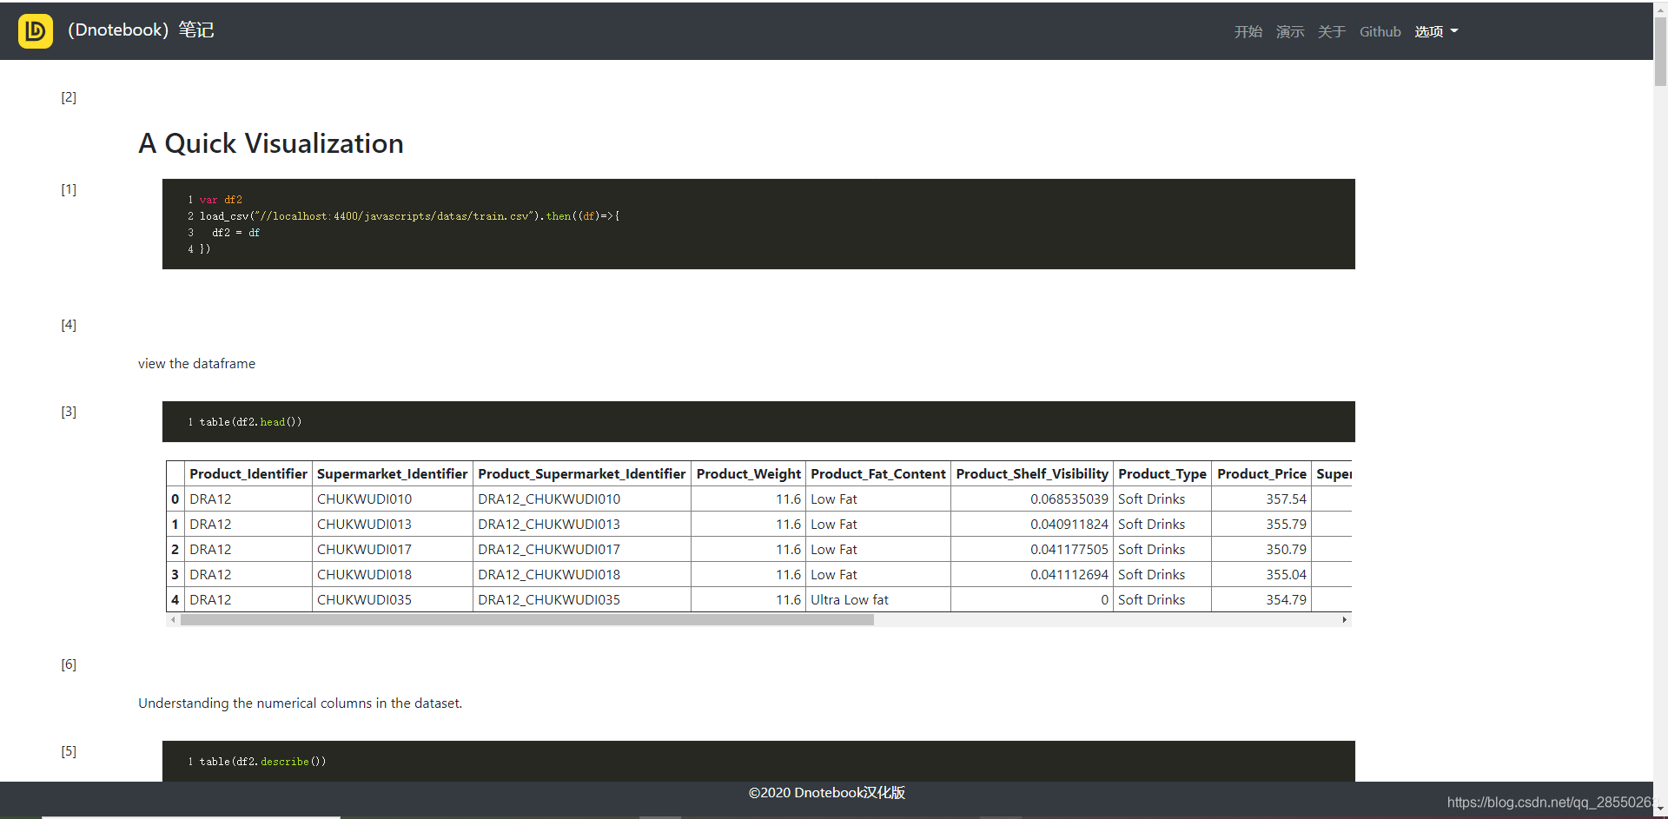Focus the table(df2.describe()) code cell

pyautogui.click(x=758, y=761)
